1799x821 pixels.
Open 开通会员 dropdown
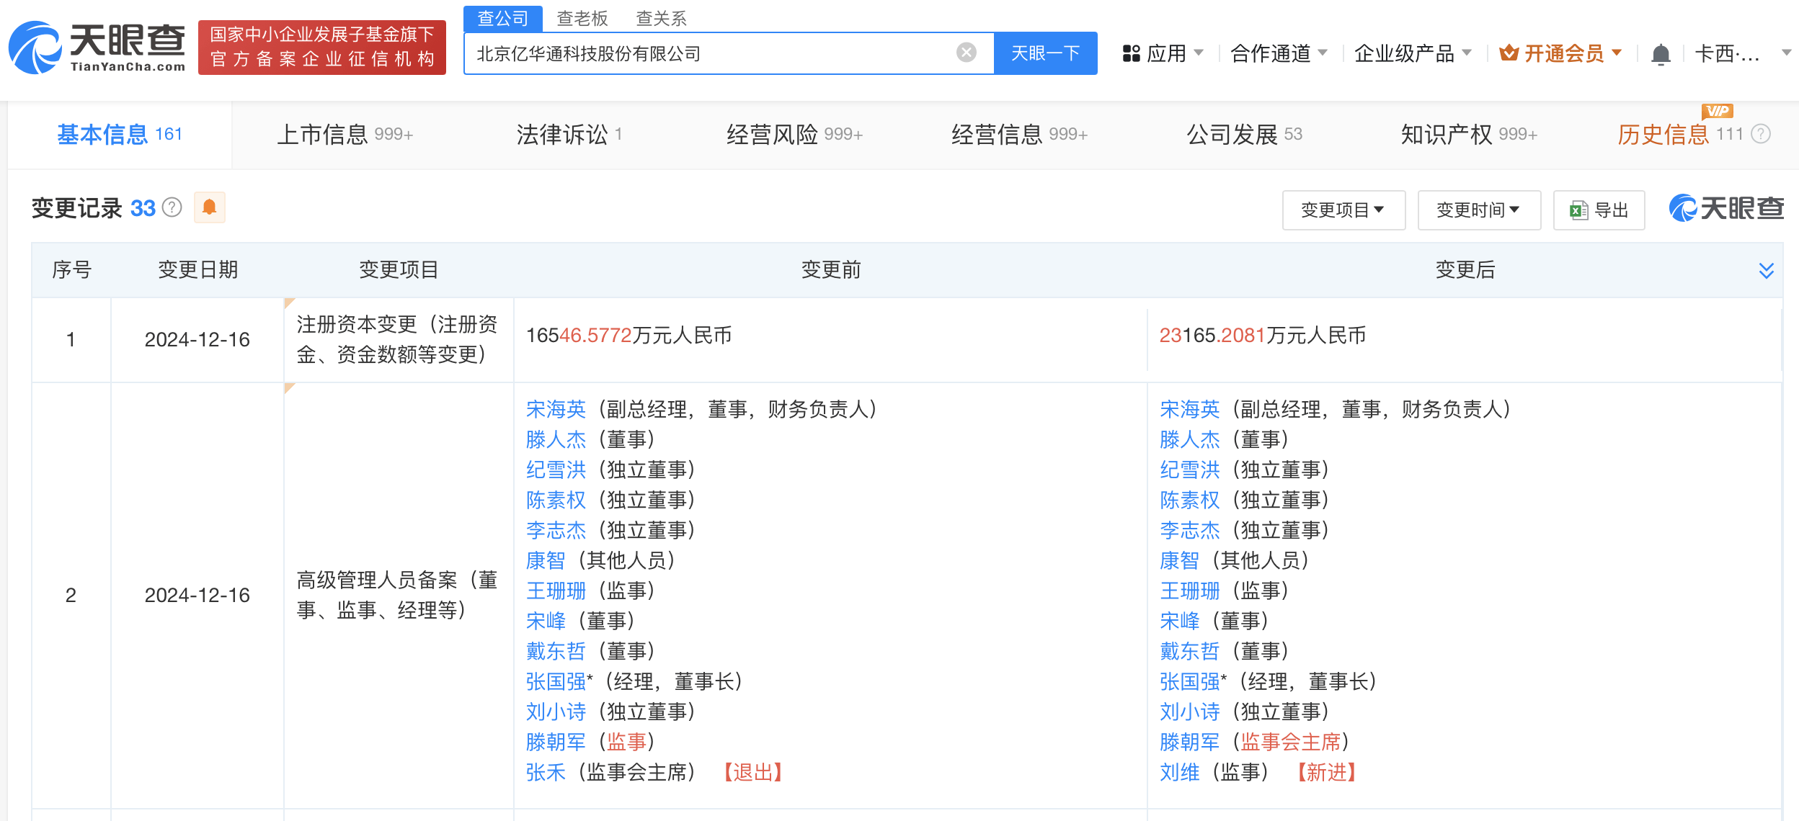pyautogui.click(x=1561, y=53)
